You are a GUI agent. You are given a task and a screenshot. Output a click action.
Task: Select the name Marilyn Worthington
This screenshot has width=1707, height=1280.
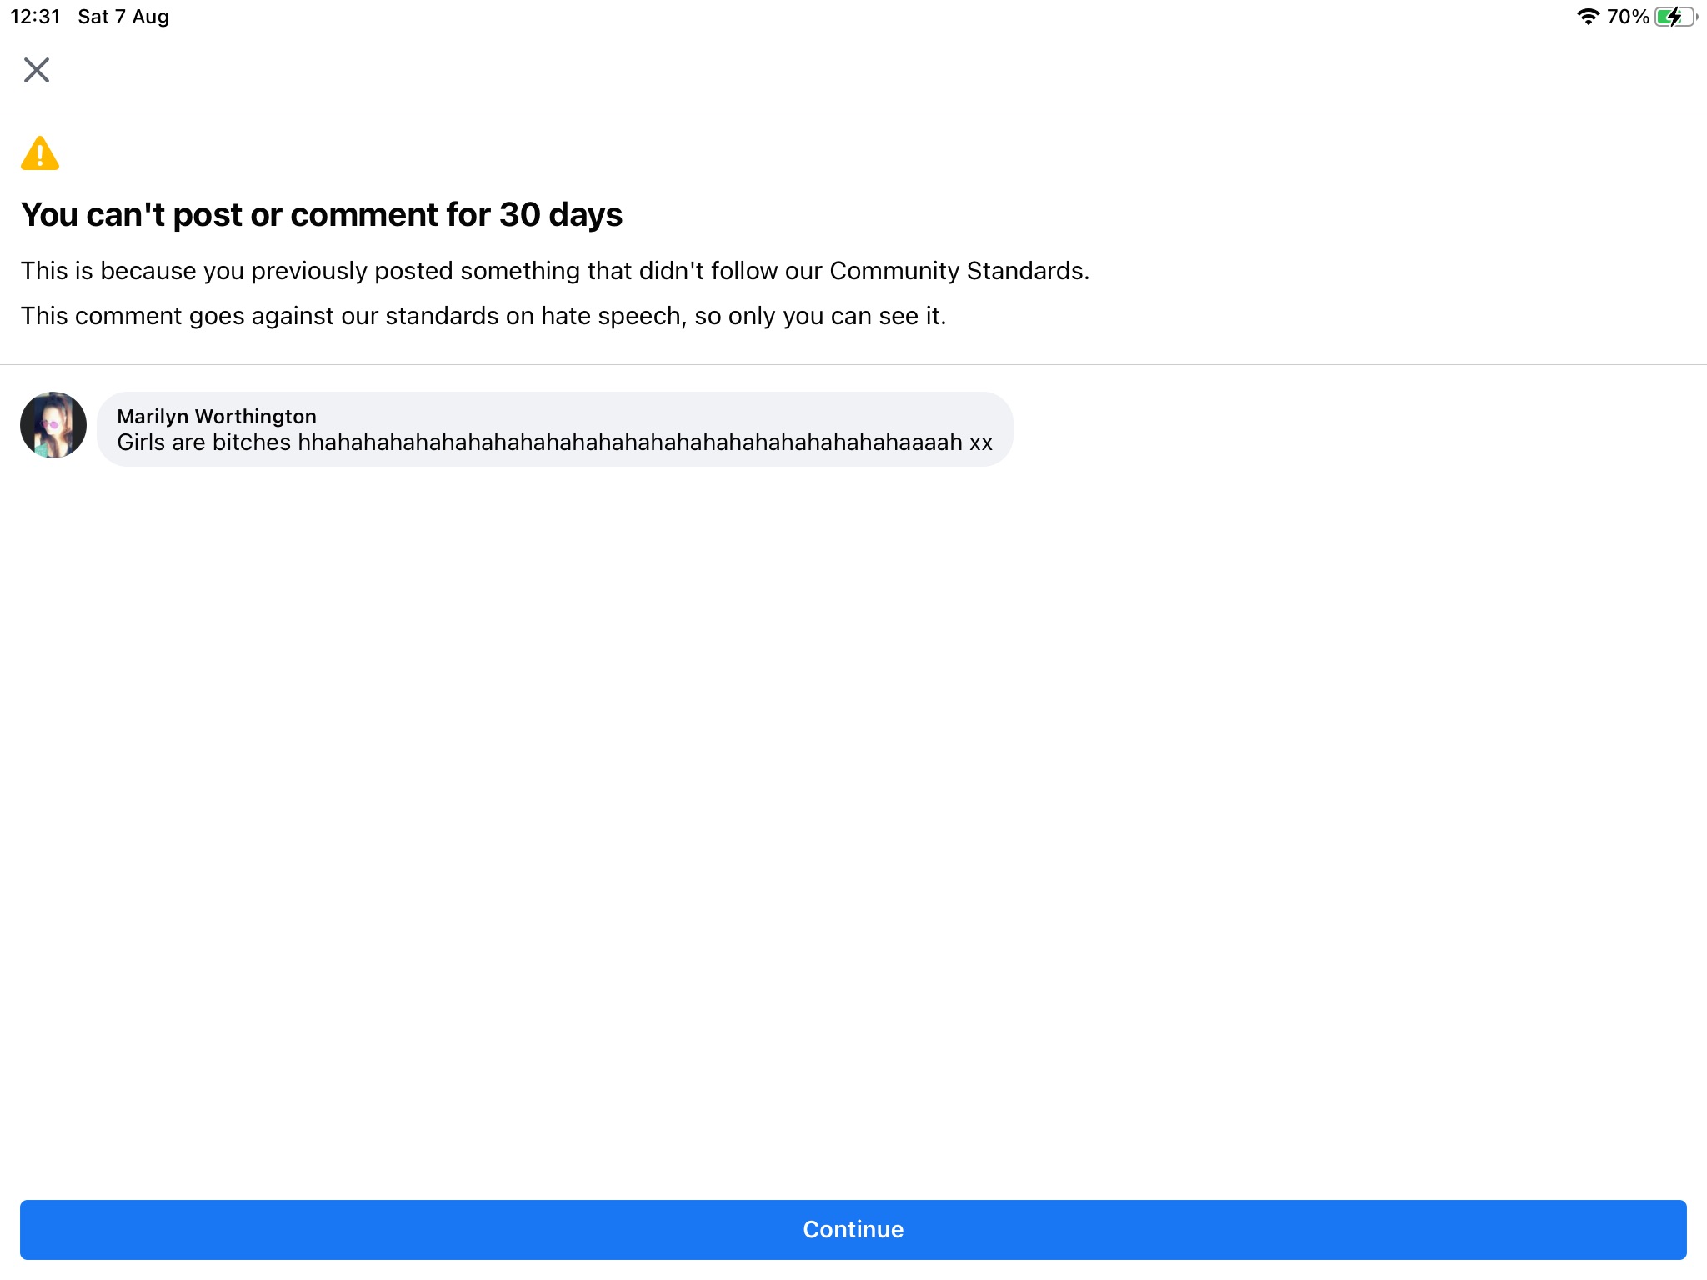218,416
